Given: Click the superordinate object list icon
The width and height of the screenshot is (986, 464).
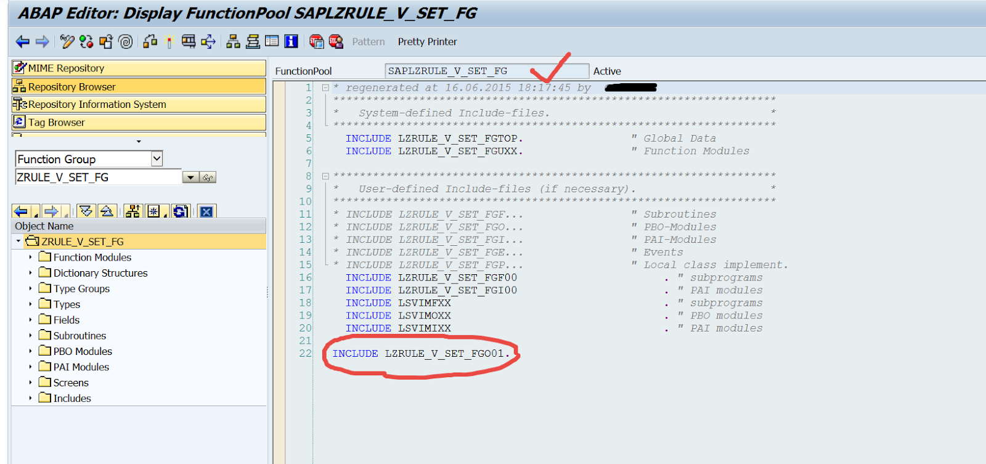Looking at the screenshot, I should tap(133, 211).
